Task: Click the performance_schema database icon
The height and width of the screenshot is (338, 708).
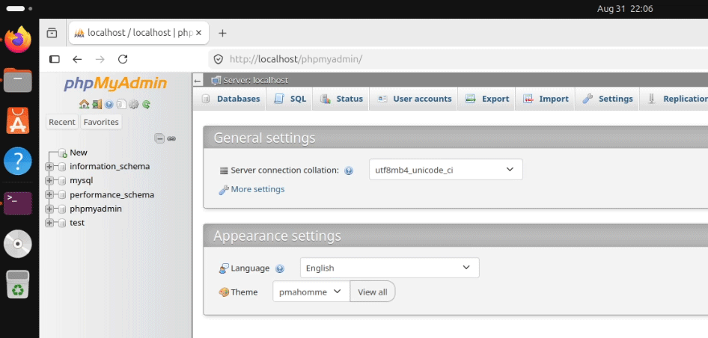Action: [x=62, y=195]
